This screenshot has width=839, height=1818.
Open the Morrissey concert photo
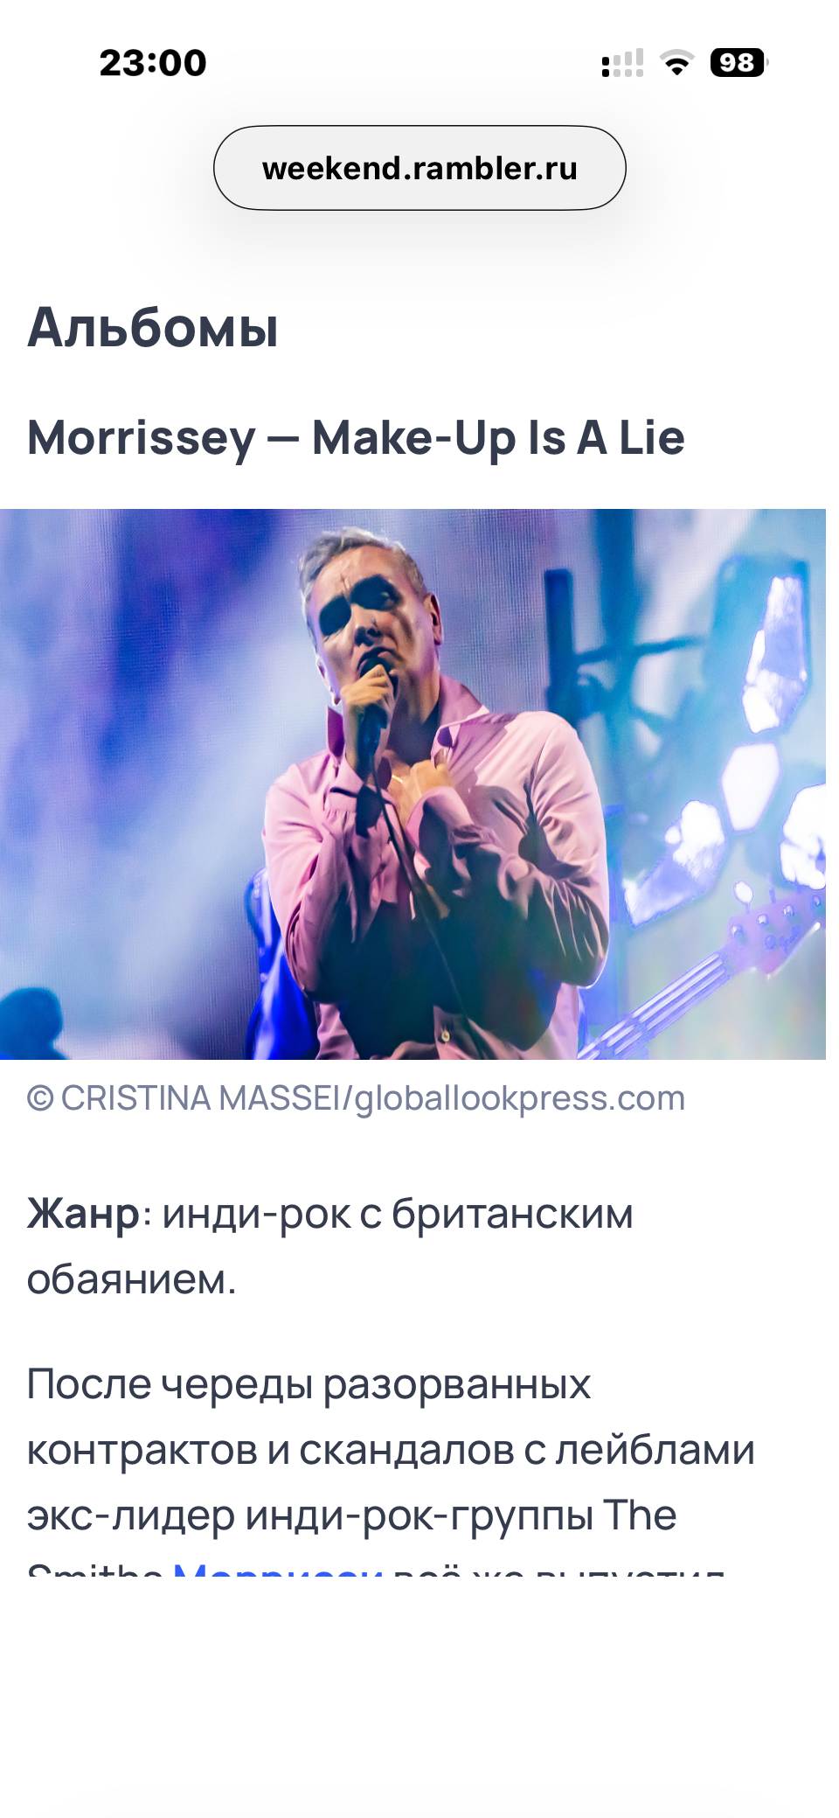click(x=413, y=784)
